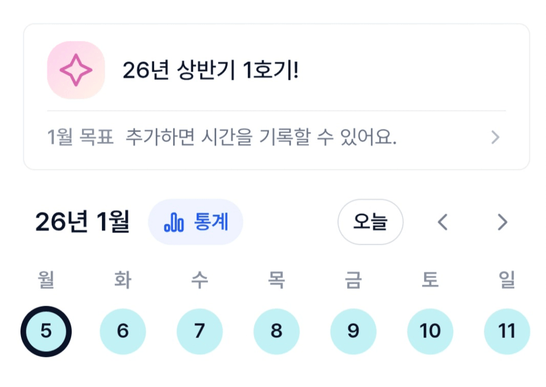Tap the date 10 circle
This screenshot has height=387, width=546.
(430, 331)
